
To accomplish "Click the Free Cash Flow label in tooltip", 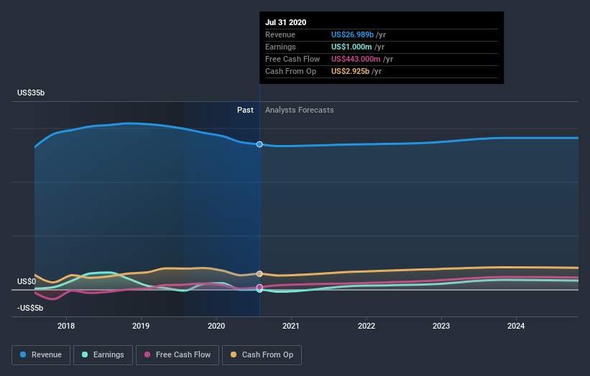I will coord(292,59).
